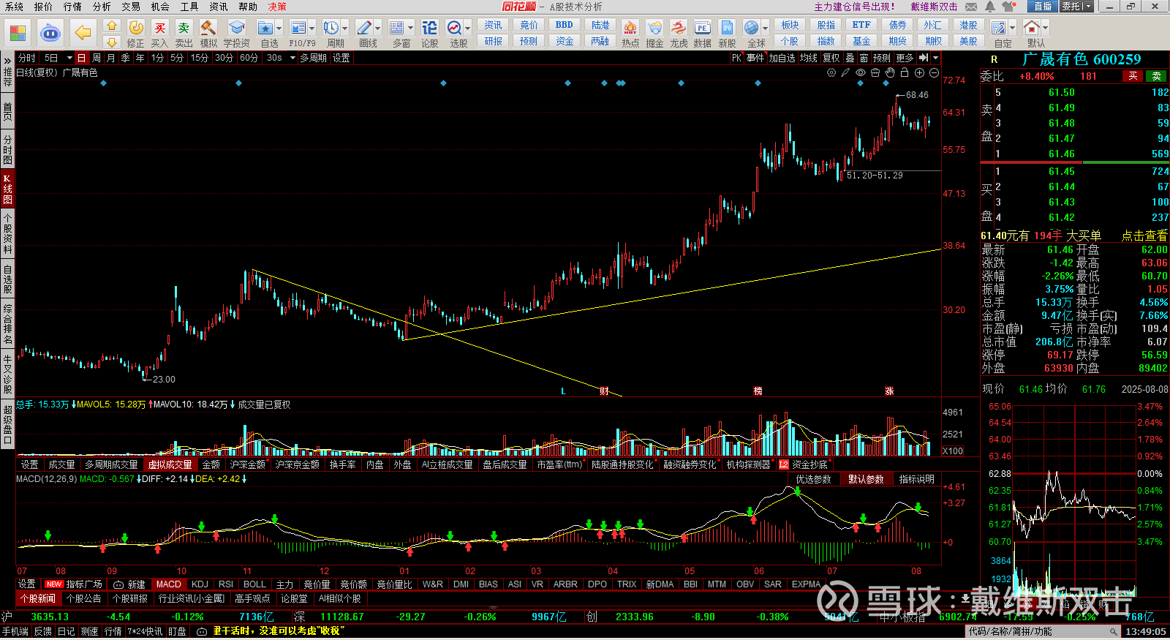1170x640 pixels.
Task: Toggle 均线 moving averages
Action: (x=808, y=58)
